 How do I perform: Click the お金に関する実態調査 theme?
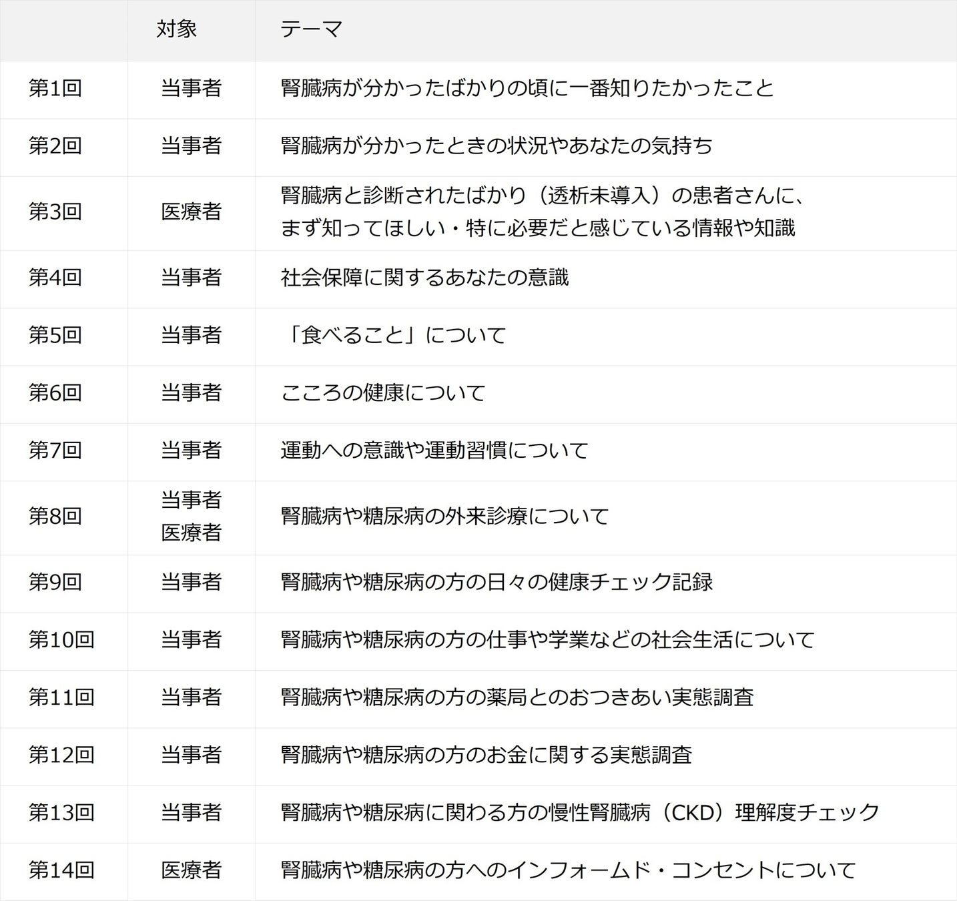[486, 755]
